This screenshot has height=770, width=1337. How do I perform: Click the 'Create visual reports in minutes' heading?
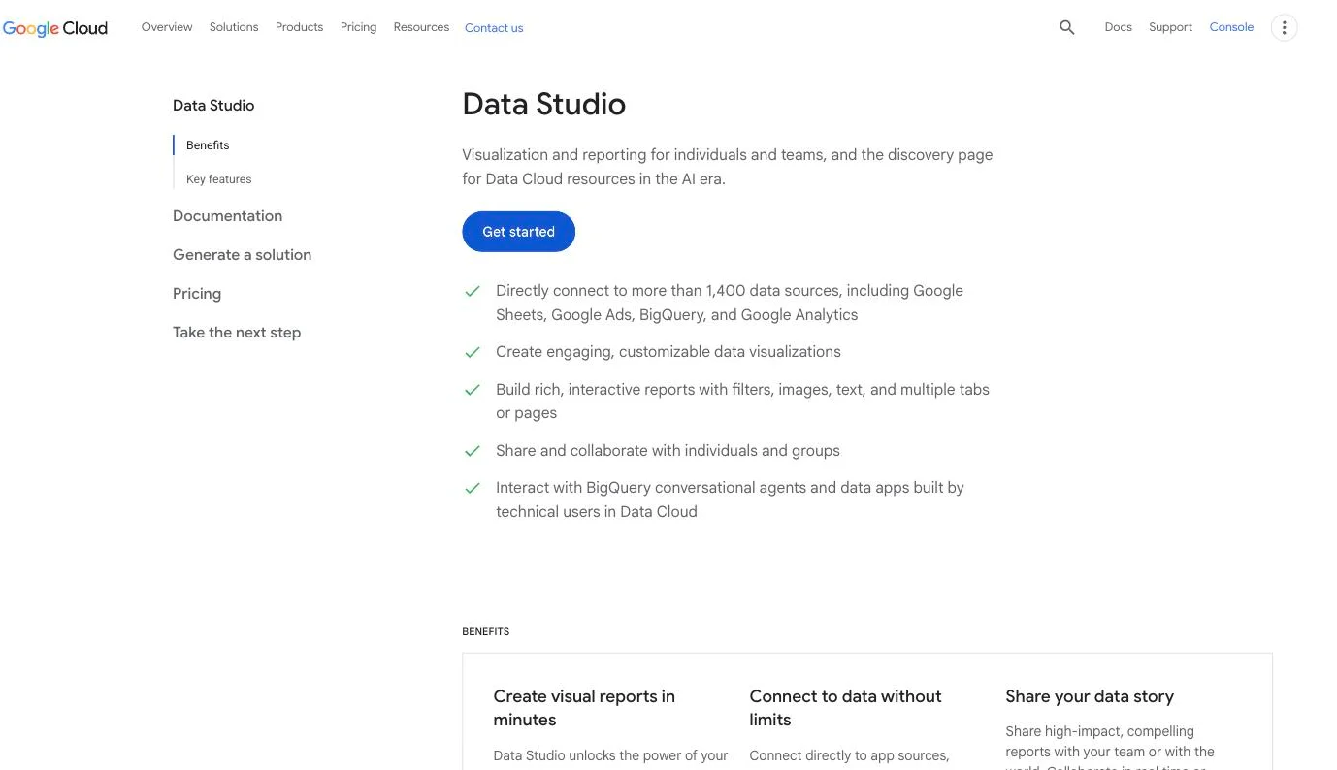584,708
